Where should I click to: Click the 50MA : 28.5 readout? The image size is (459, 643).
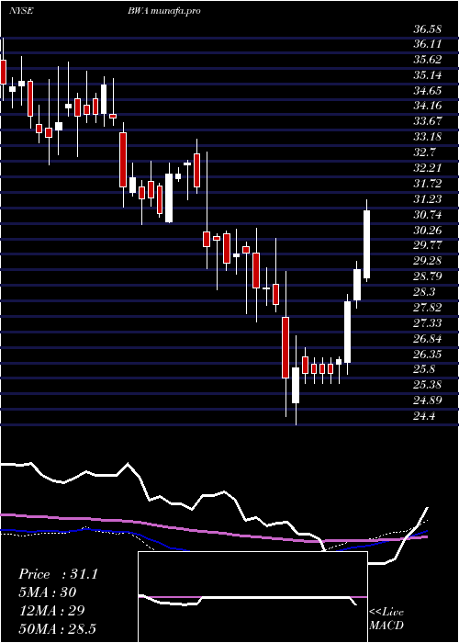57,628
